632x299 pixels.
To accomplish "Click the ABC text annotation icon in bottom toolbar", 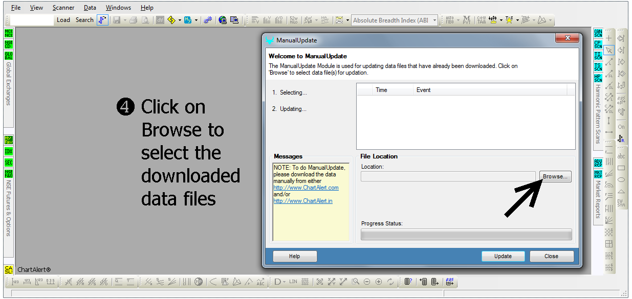I will [260, 282].
